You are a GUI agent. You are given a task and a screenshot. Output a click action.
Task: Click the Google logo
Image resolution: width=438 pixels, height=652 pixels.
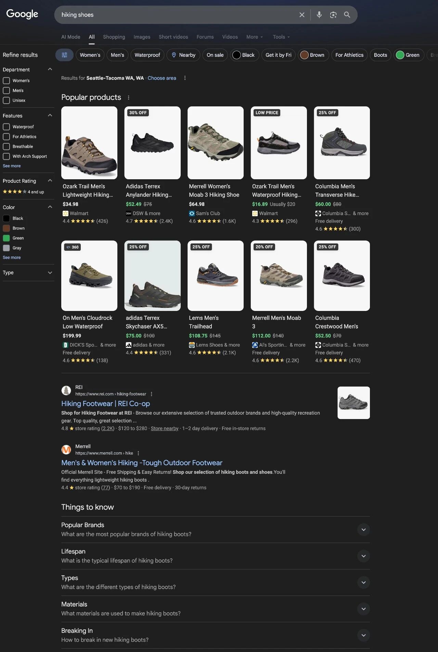(22, 14)
